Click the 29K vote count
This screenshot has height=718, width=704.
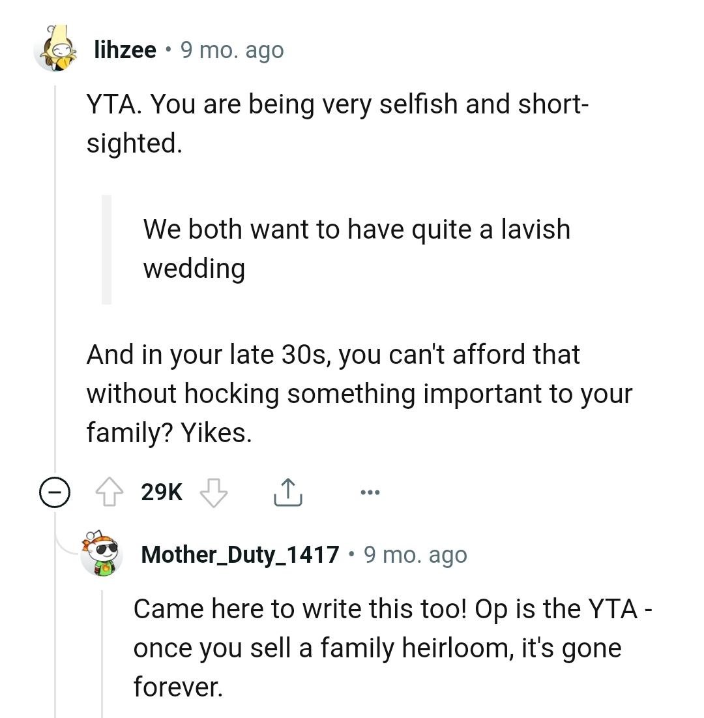click(160, 492)
